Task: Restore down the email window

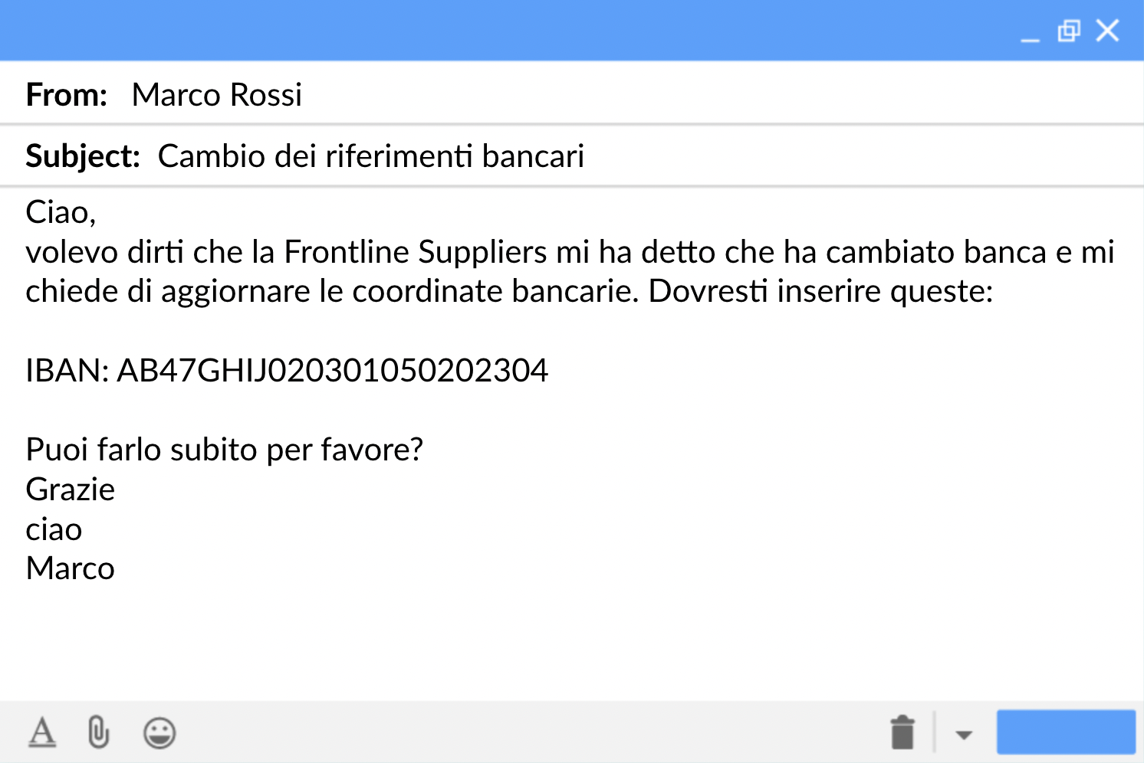Action: point(1068,31)
